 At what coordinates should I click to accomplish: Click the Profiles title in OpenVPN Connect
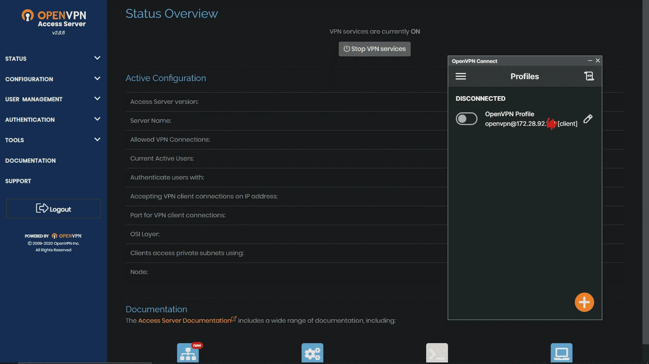(x=525, y=76)
